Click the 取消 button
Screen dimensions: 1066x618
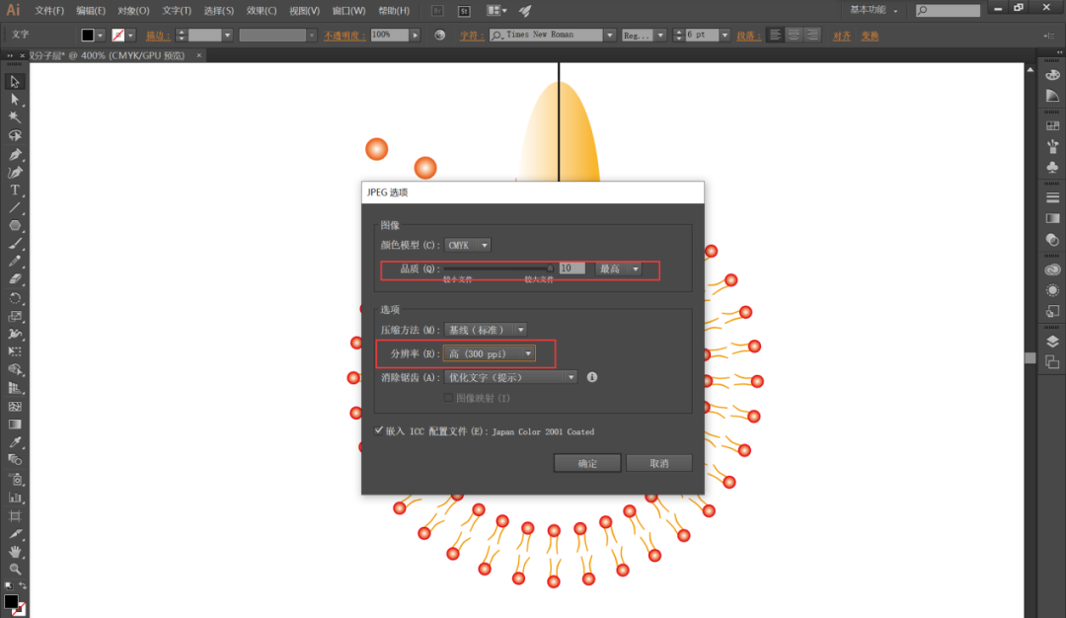659,463
